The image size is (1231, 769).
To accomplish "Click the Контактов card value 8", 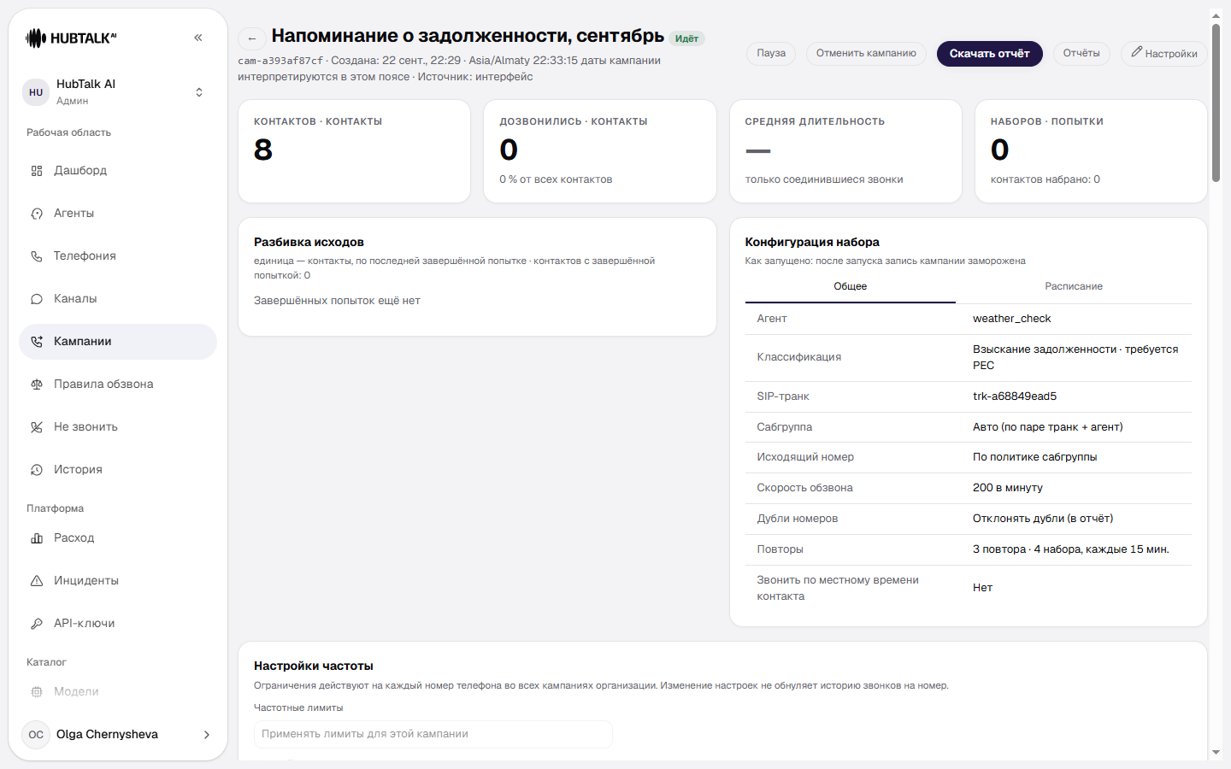I will click(x=263, y=150).
